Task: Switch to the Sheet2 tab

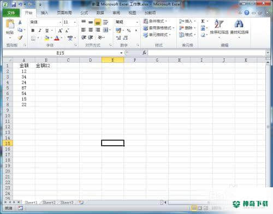Action: click(x=49, y=203)
